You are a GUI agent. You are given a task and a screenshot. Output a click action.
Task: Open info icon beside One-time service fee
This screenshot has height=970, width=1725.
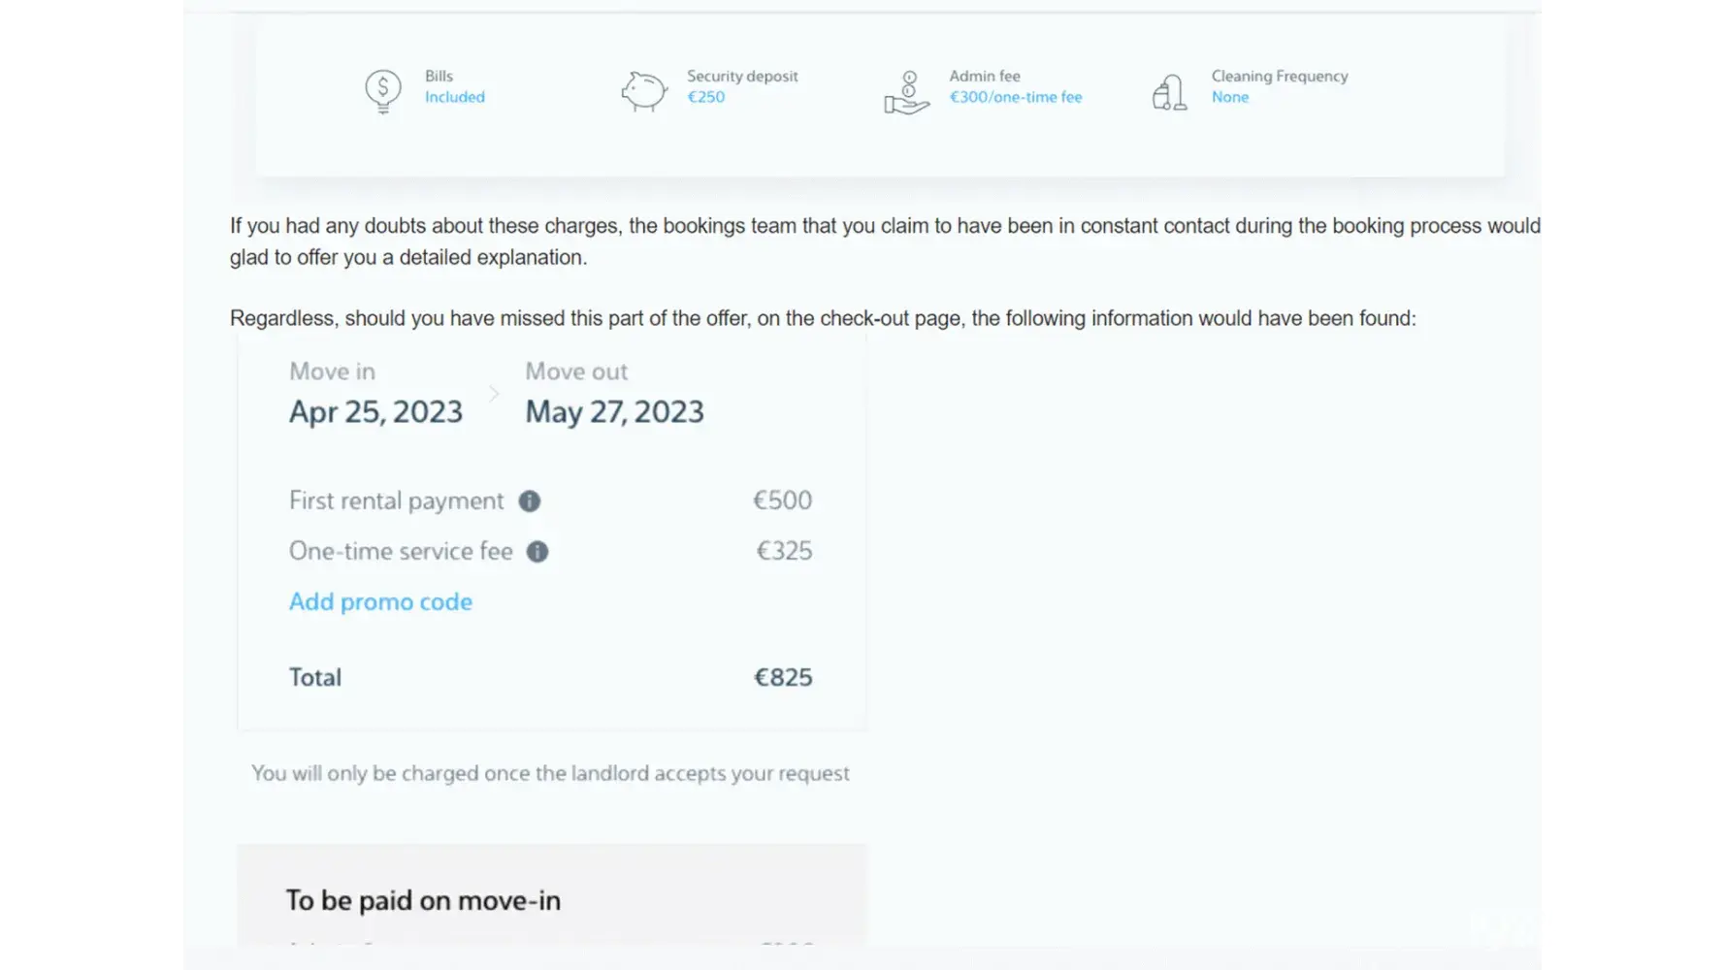coord(537,552)
